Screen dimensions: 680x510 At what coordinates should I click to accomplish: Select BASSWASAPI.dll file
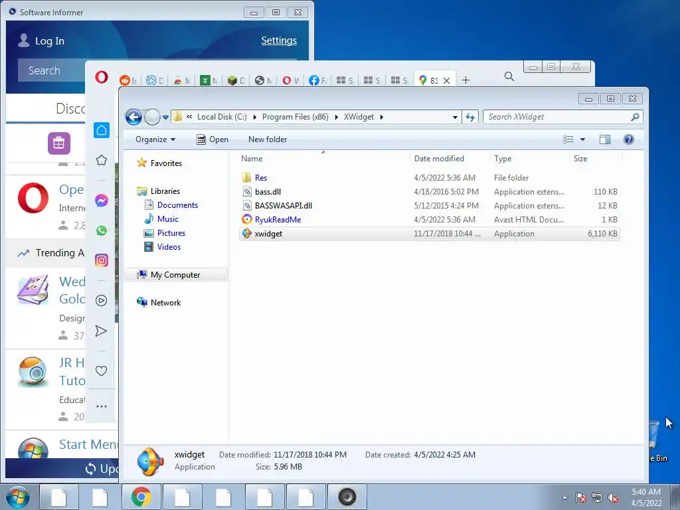429,206
